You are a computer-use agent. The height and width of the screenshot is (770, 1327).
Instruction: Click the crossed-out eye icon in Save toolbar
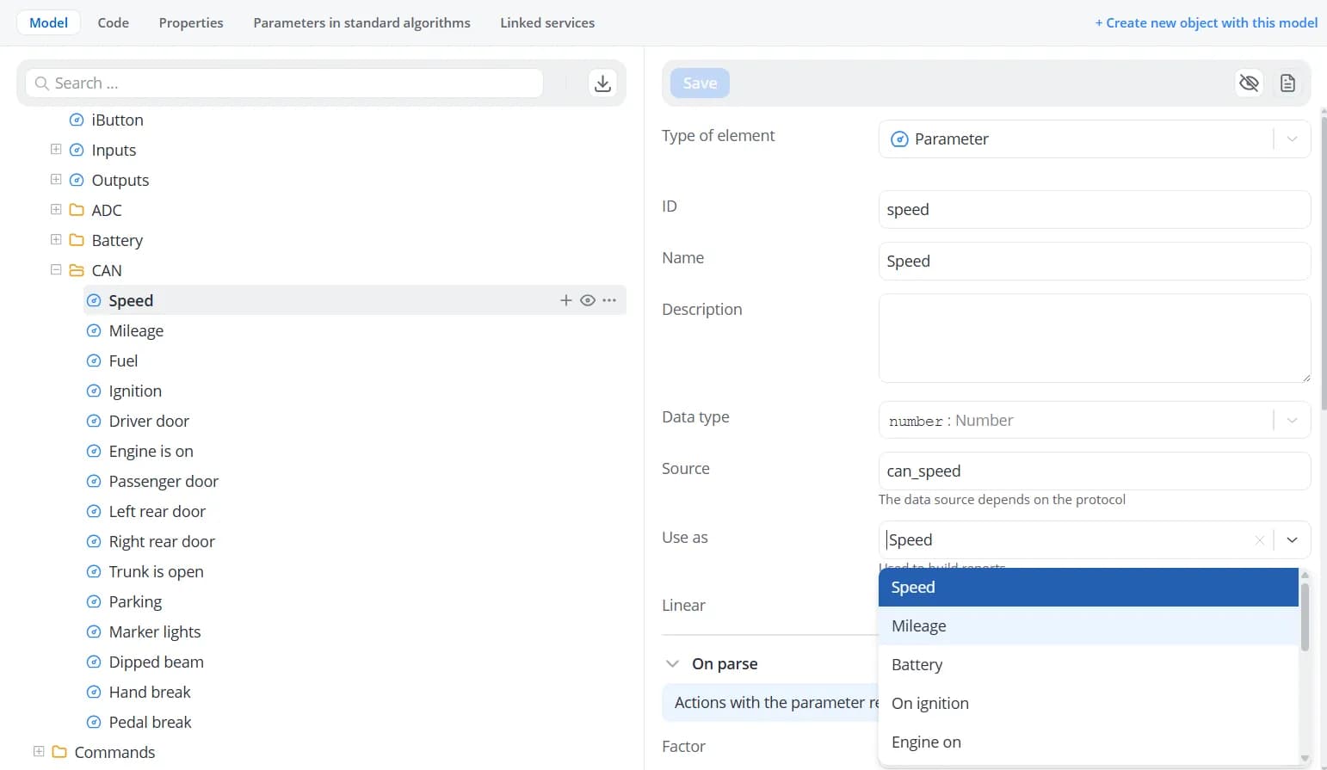pyautogui.click(x=1249, y=83)
